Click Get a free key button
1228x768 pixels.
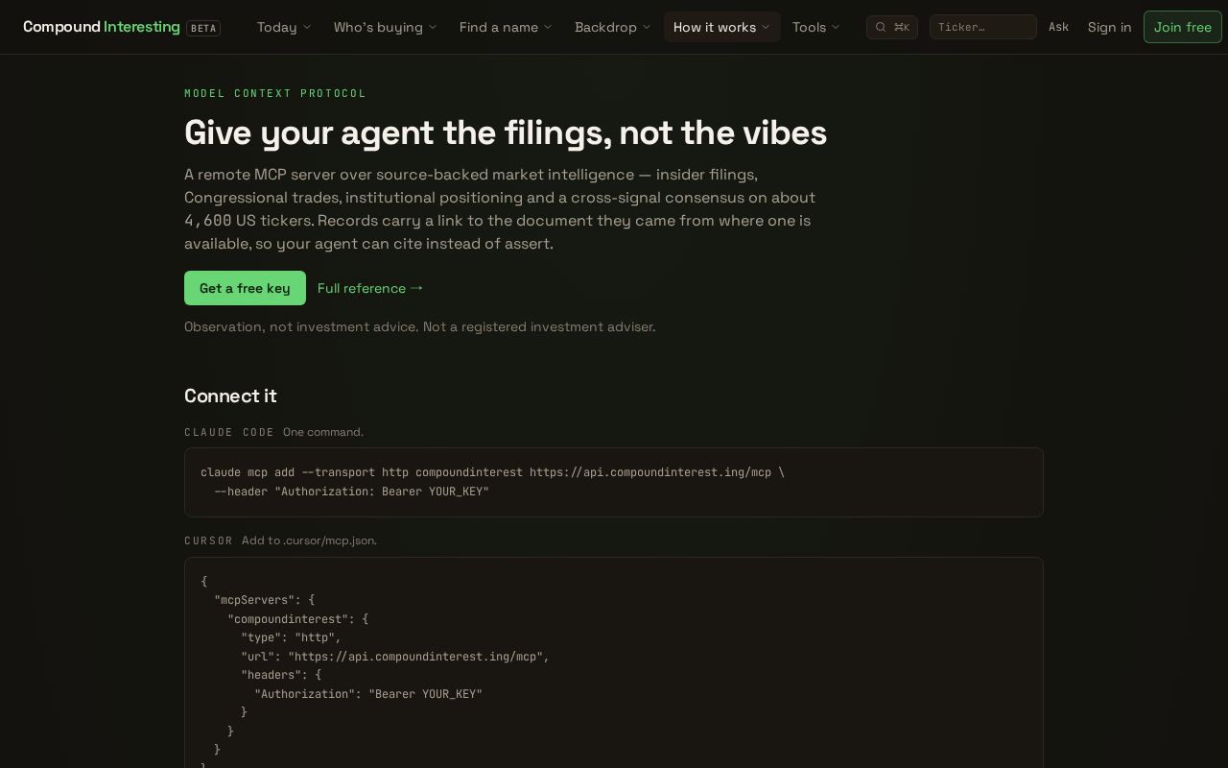coord(245,288)
